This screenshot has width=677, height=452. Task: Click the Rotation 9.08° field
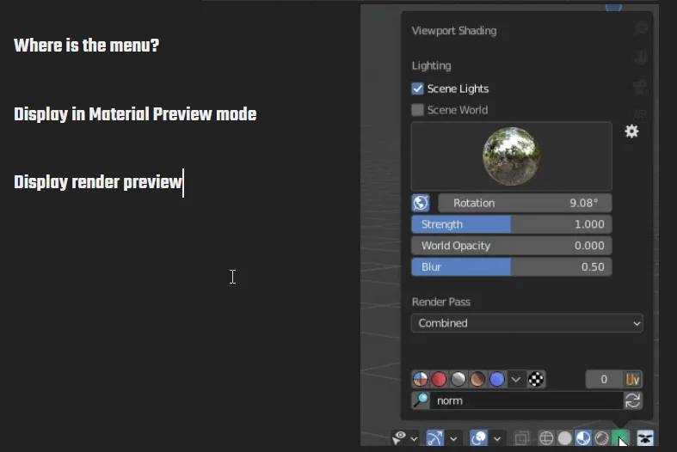(x=525, y=203)
